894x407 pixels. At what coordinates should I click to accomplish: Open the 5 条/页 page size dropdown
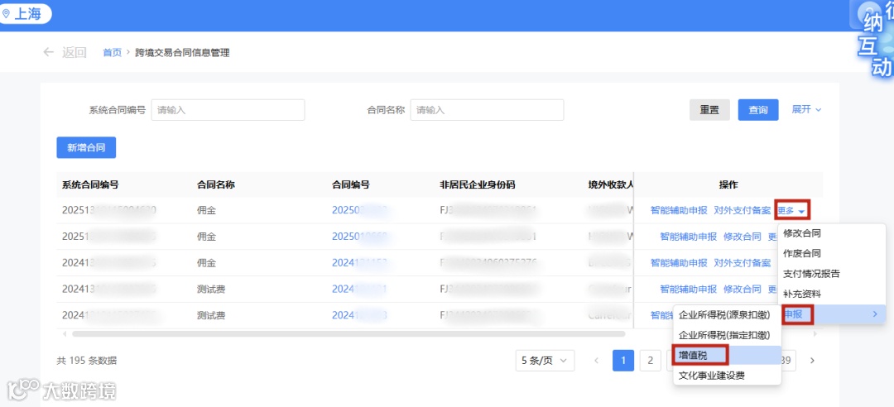(545, 360)
